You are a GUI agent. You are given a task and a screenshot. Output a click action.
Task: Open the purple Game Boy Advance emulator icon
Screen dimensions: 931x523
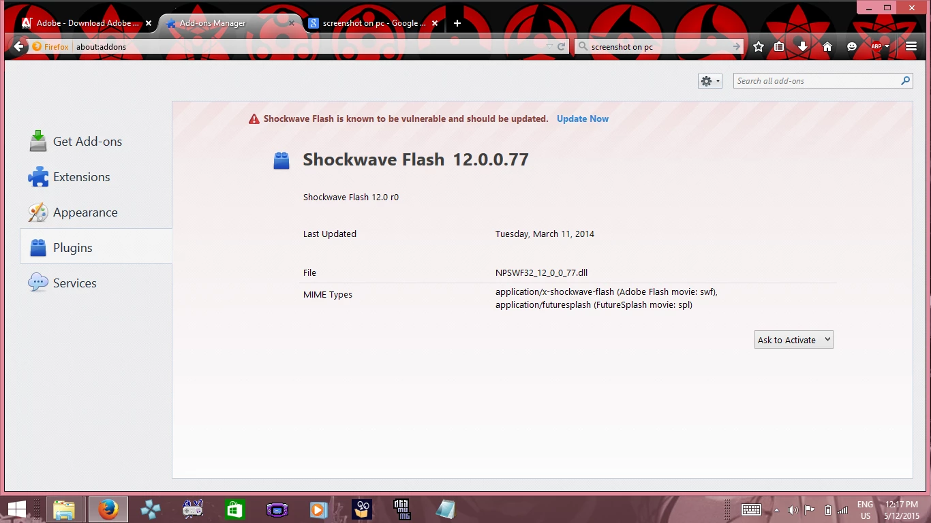click(x=277, y=509)
